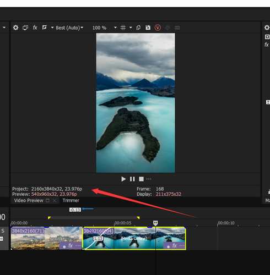
Task: Pause the preview playback
Action: [132, 179]
